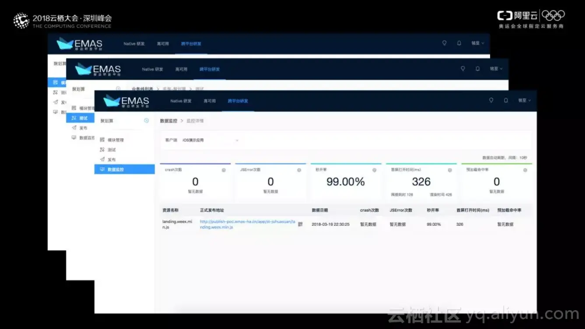Click the circular arrow beside 聚划算 in the front window
This screenshot has width=585, height=329.
(147, 120)
